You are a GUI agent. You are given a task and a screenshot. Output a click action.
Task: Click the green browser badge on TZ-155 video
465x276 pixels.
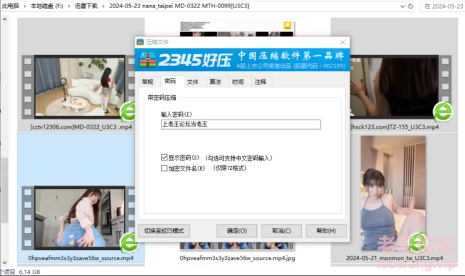[x=443, y=112]
